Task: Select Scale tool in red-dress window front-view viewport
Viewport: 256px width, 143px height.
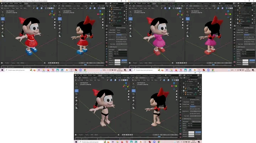Action: 3,26
